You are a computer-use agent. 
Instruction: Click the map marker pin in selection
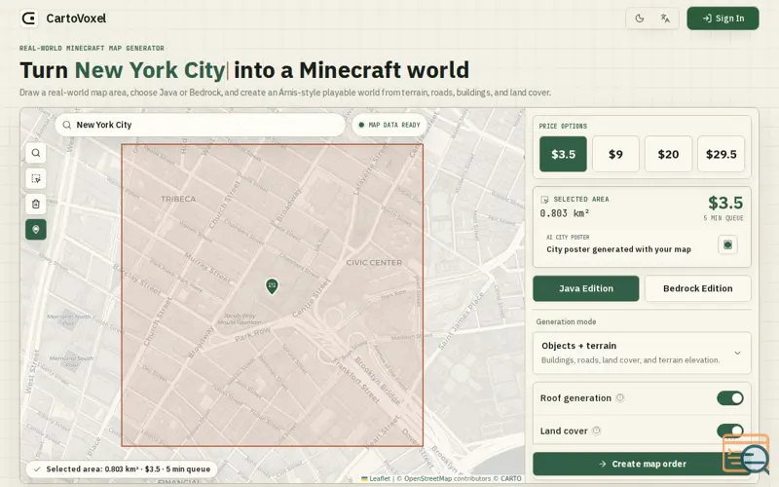coord(272,285)
